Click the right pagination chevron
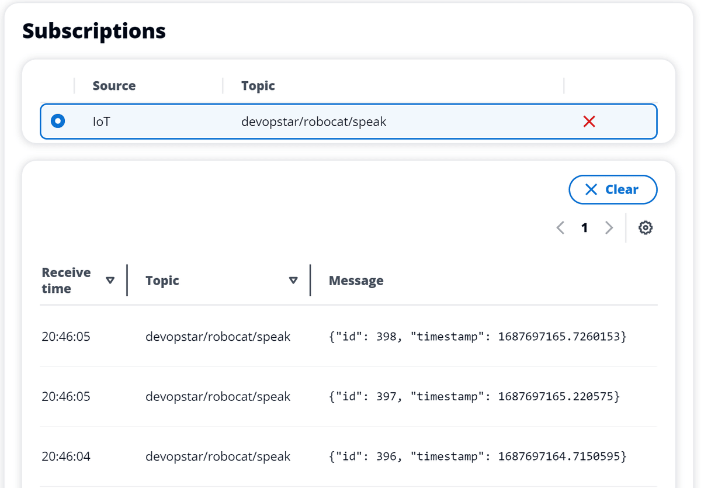 pos(609,228)
